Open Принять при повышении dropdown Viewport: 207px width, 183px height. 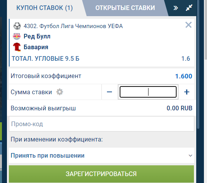tap(102, 155)
